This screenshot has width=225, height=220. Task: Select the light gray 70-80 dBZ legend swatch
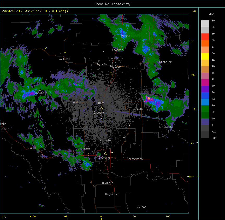[205, 24]
